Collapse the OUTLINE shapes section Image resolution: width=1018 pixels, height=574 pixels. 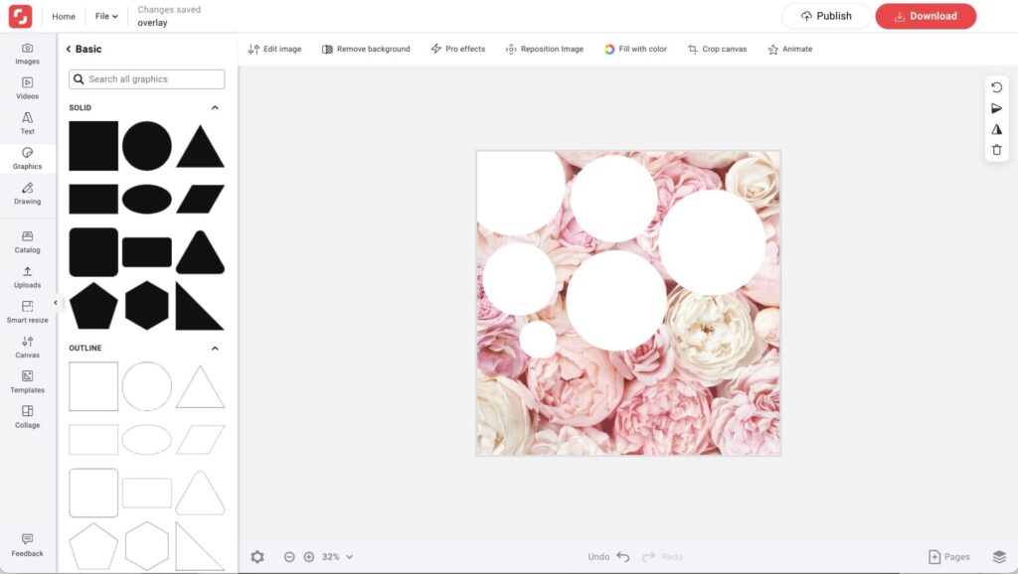(216, 348)
